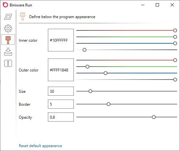Open the download/update sidebar icon
This screenshot has height=151, width=180.
pos(8,52)
